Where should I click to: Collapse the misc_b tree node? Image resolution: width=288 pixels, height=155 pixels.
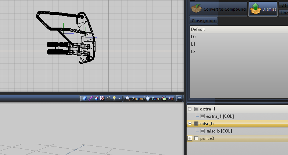tap(190, 124)
